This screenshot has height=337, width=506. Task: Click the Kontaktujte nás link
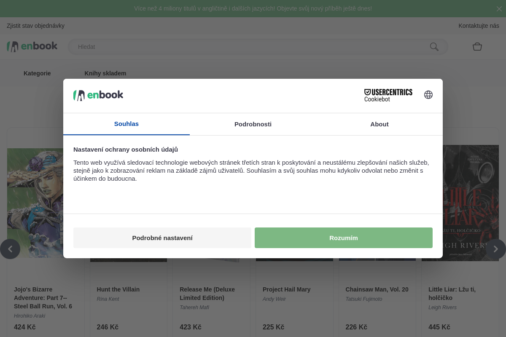[479, 26]
